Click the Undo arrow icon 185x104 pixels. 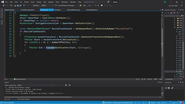pos(24,5)
